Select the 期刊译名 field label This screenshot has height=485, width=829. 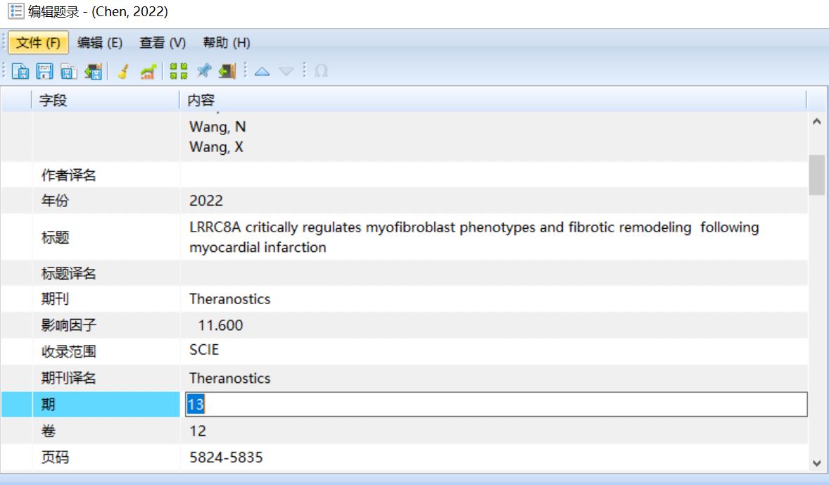pos(69,378)
